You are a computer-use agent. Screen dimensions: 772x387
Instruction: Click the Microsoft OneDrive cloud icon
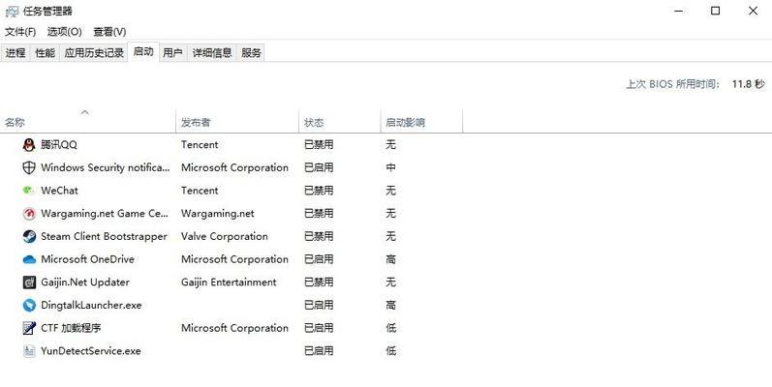tap(29, 259)
